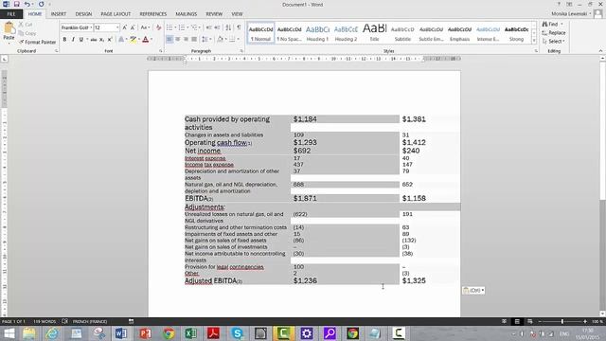Apply the Heading 1 style
This screenshot has height=341, width=606.
click(x=317, y=33)
